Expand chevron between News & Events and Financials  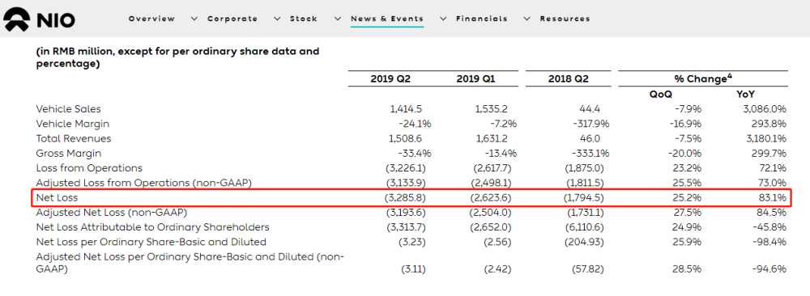tap(443, 19)
